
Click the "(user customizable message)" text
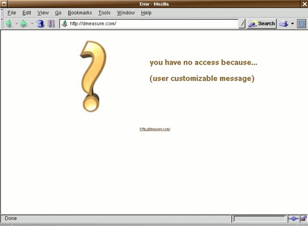tap(202, 78)
